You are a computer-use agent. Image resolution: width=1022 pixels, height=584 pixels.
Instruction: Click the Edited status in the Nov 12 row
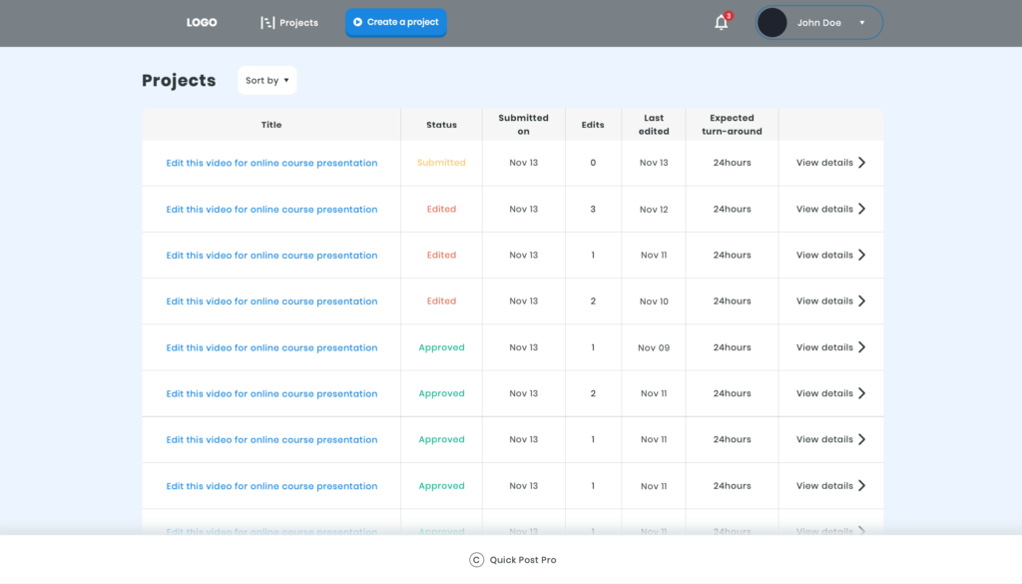[x=441, y=210]
